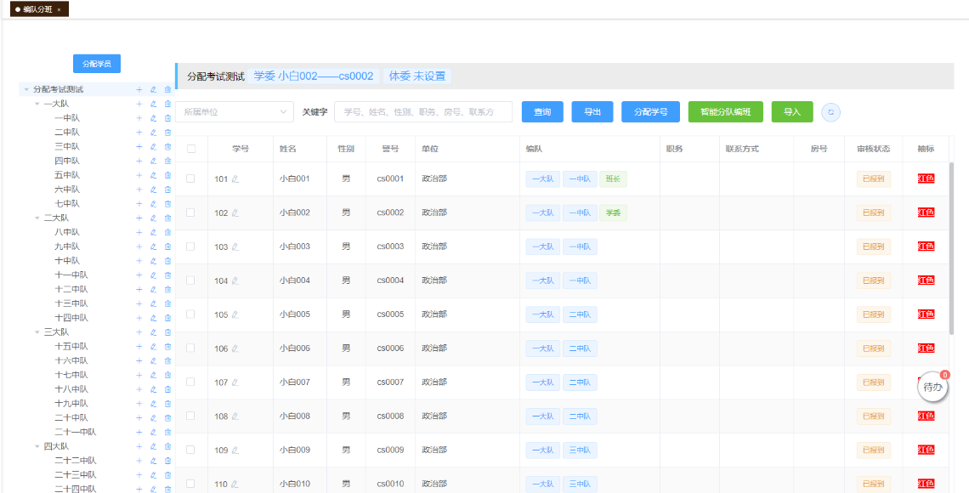Click the 学委 小白002——cs0002 header tag

(x=314, y=76)
